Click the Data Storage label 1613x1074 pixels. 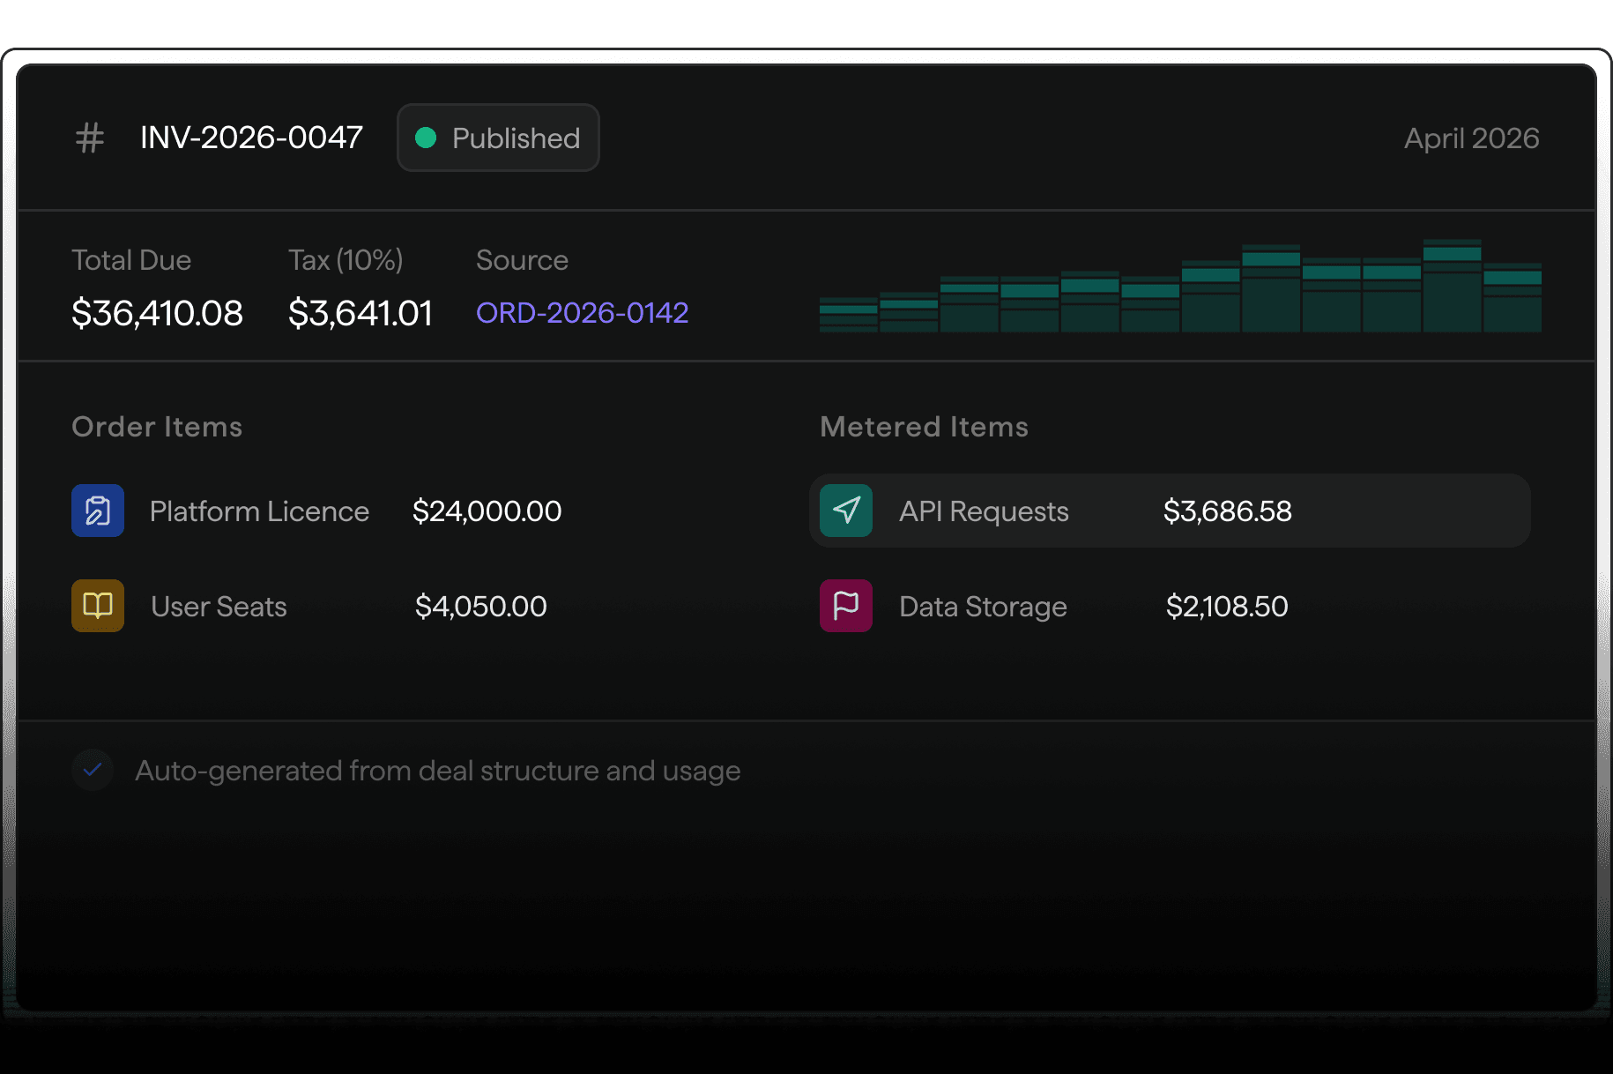point(983,607)
